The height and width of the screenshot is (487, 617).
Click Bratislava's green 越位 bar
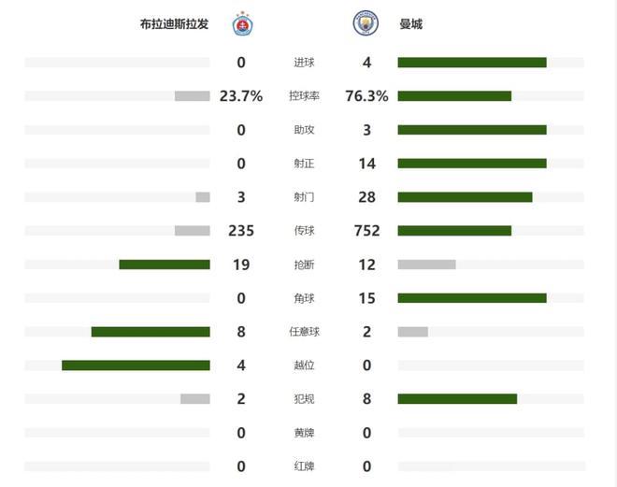click(x=136, y=365)
